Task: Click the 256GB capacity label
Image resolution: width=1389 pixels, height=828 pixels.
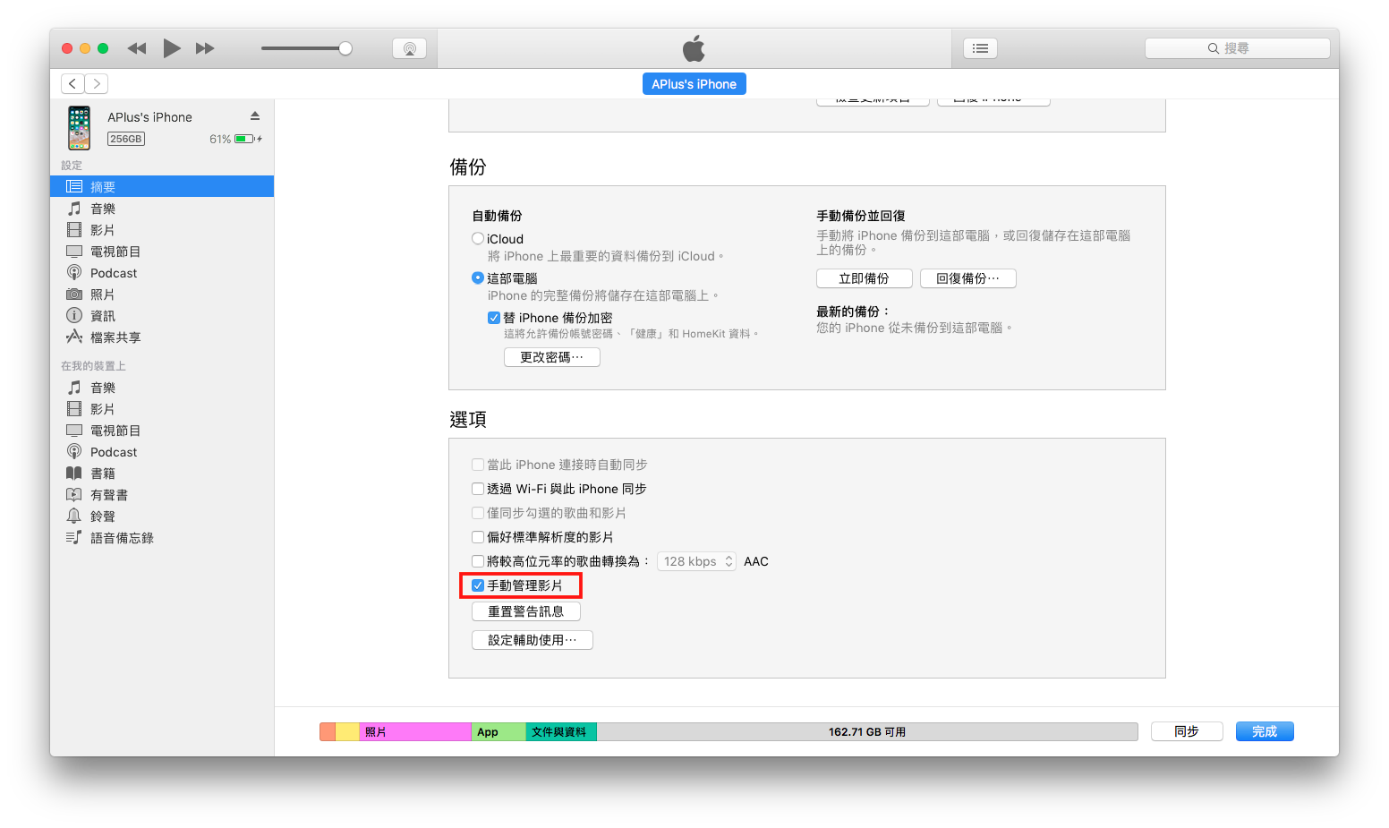Action: pyautogui.click(x=126, y=139)
